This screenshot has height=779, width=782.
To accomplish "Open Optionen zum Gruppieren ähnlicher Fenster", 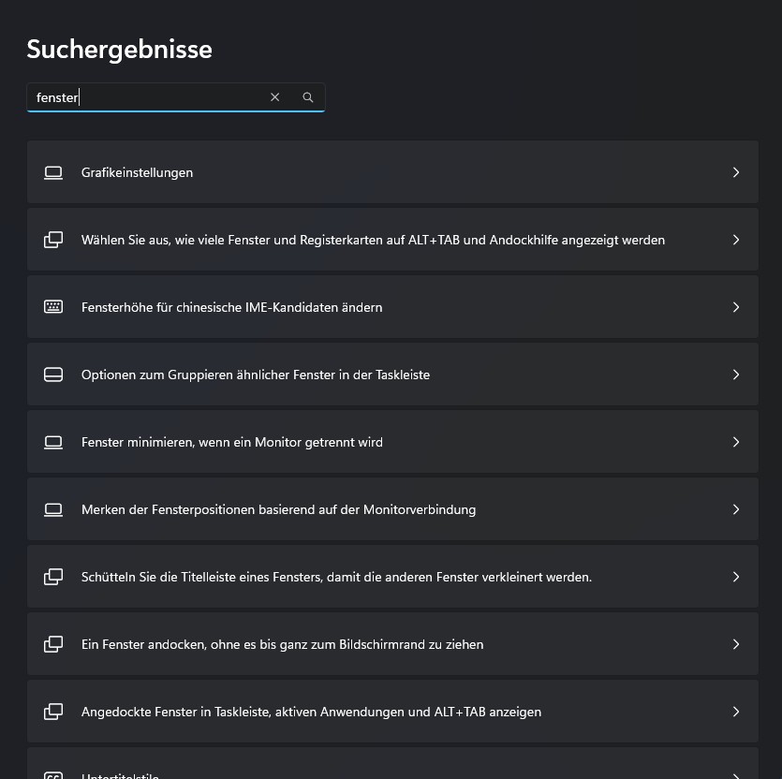I will [x=256, y=375].
